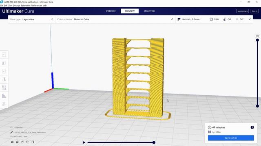Screen dimensions: 261x146
Task: Switch camera to top view icon
Action: 22,142
